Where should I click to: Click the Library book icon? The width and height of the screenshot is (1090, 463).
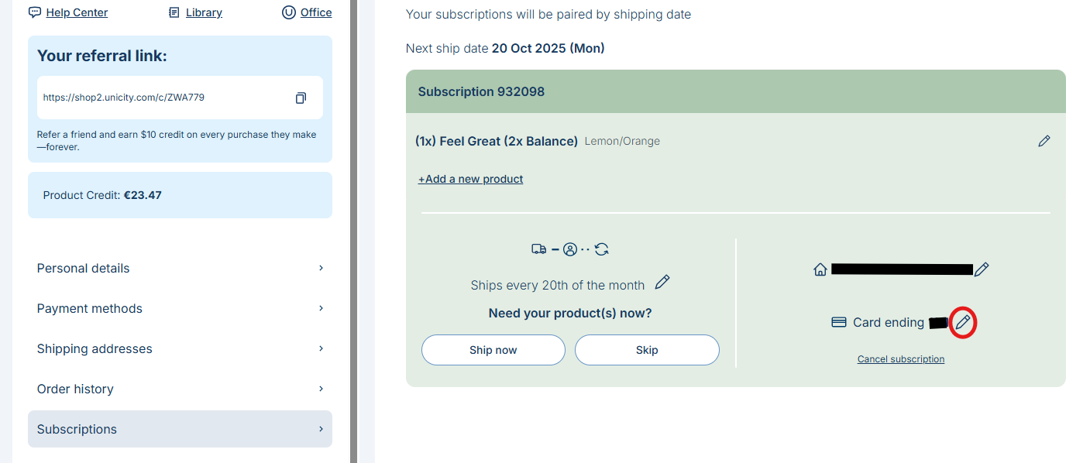pos(174,12)
